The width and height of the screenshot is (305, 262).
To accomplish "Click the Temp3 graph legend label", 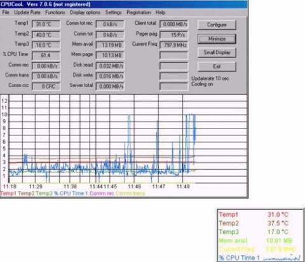I will 44,193.
